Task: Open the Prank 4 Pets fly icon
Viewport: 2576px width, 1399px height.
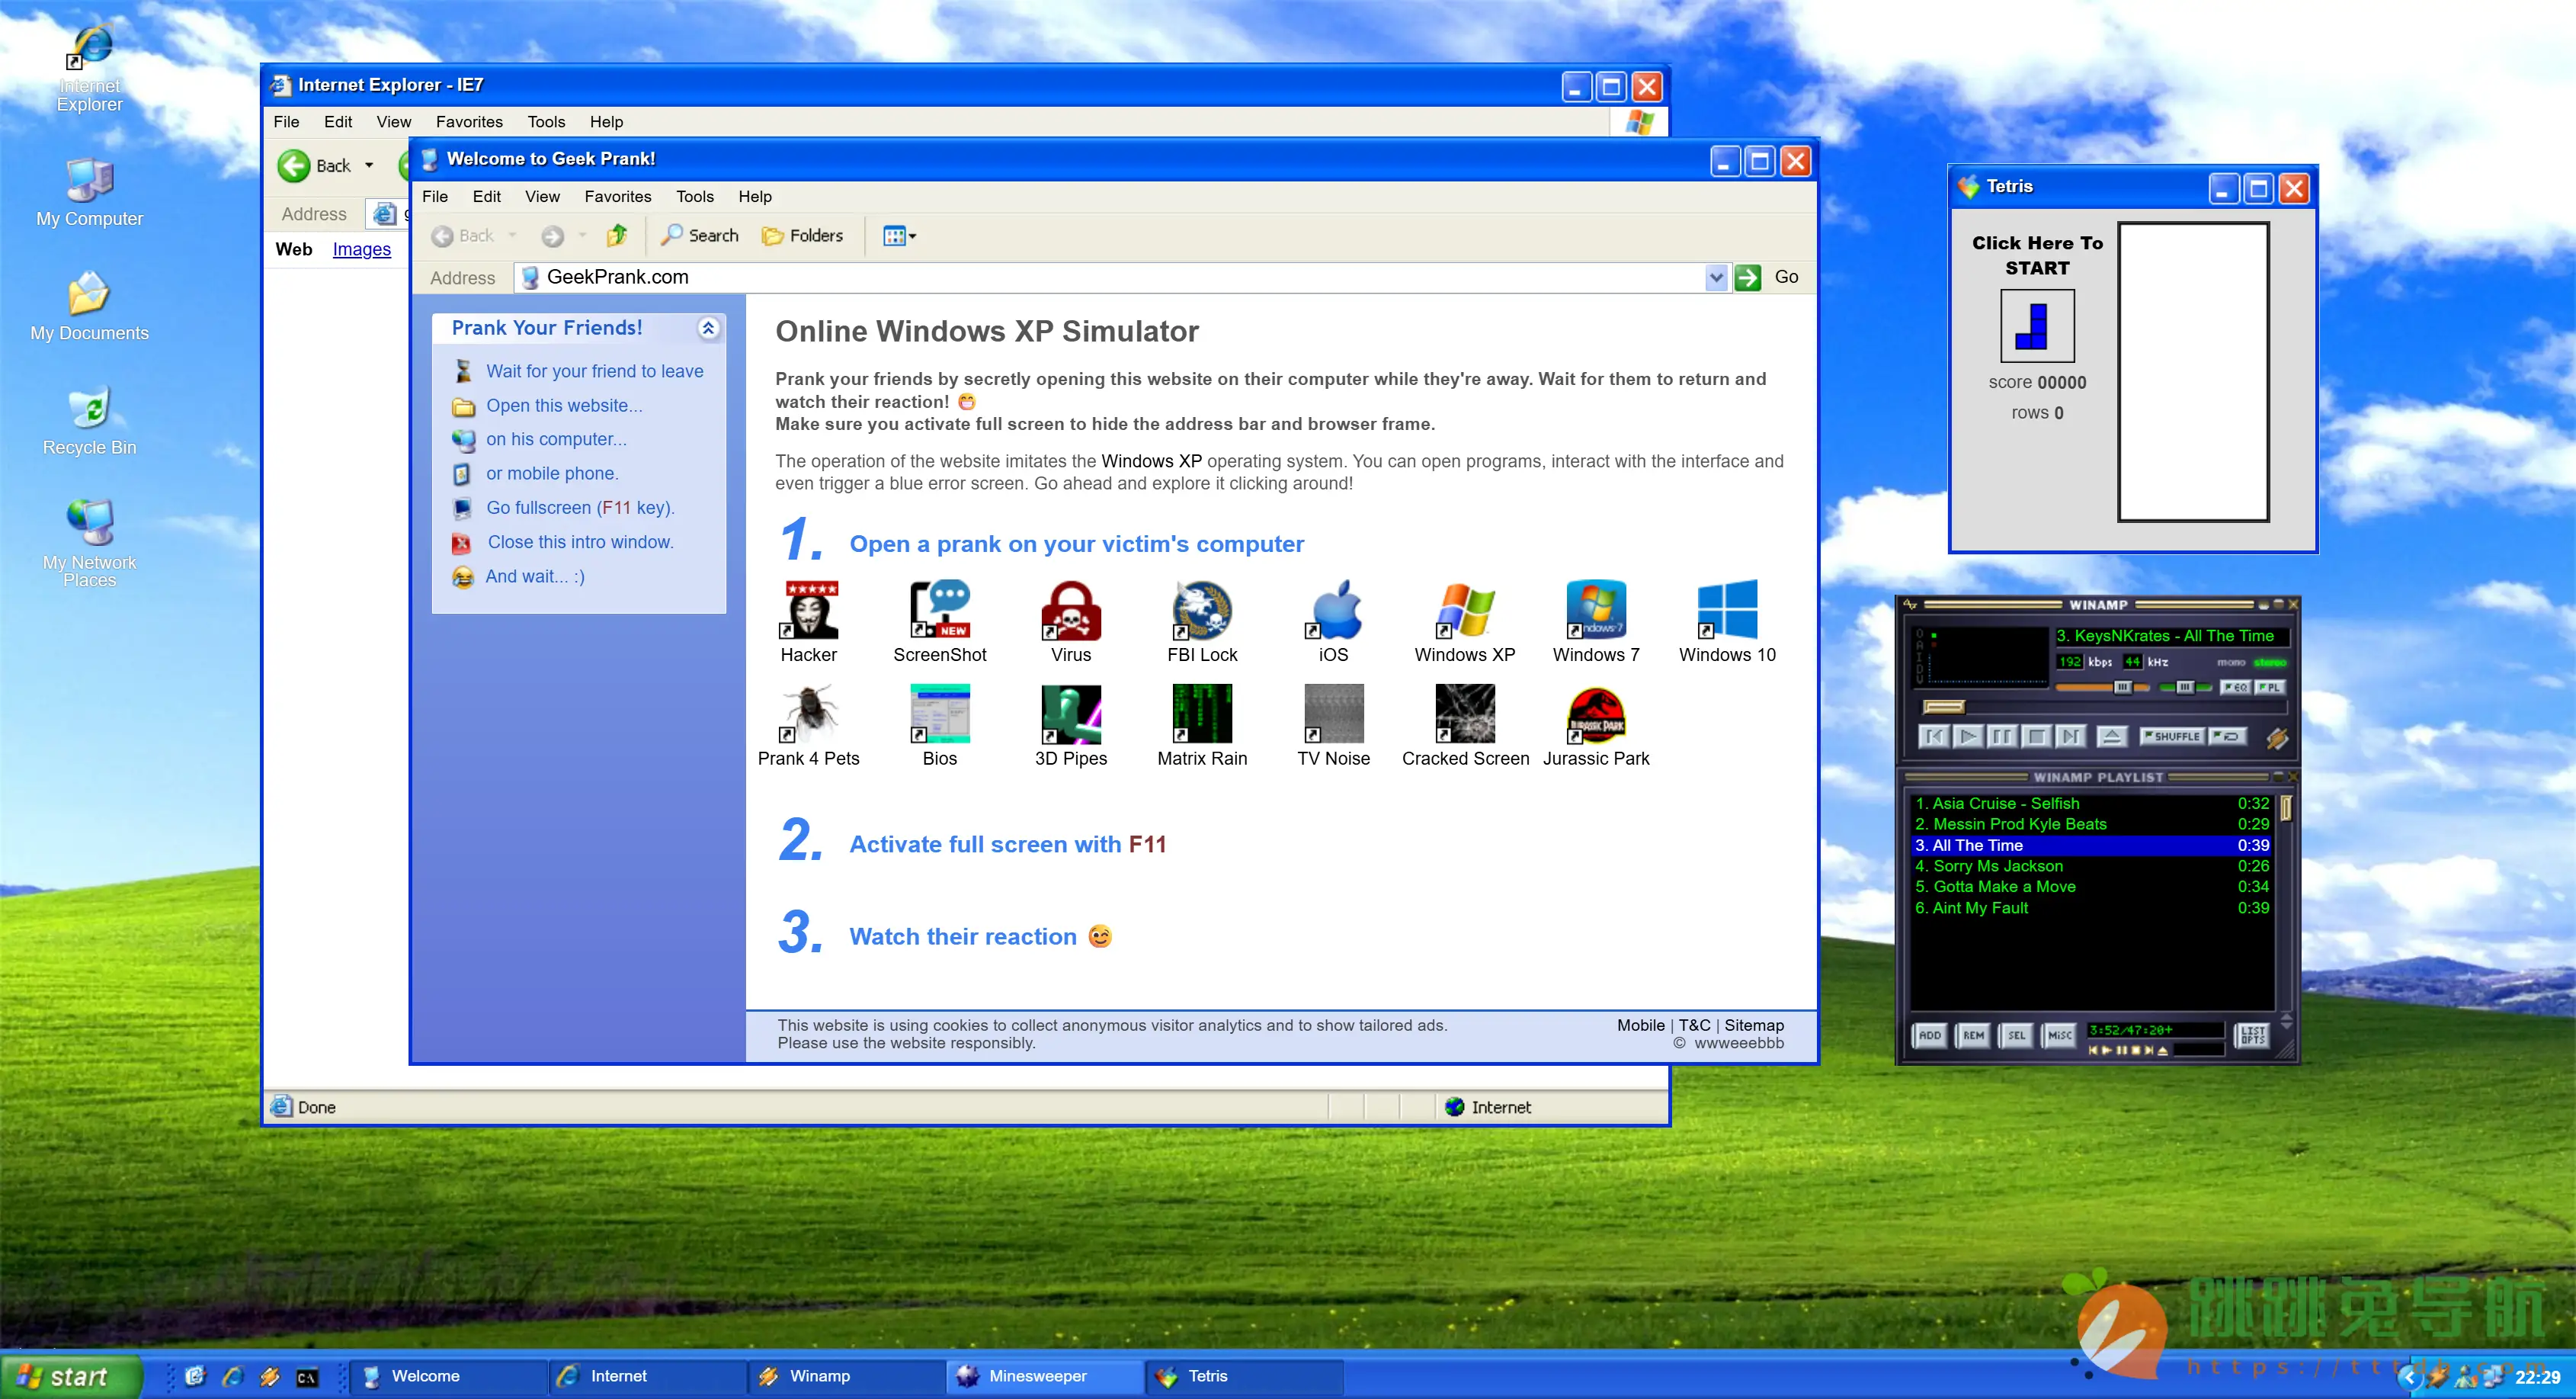Action: tap(809, 726)
